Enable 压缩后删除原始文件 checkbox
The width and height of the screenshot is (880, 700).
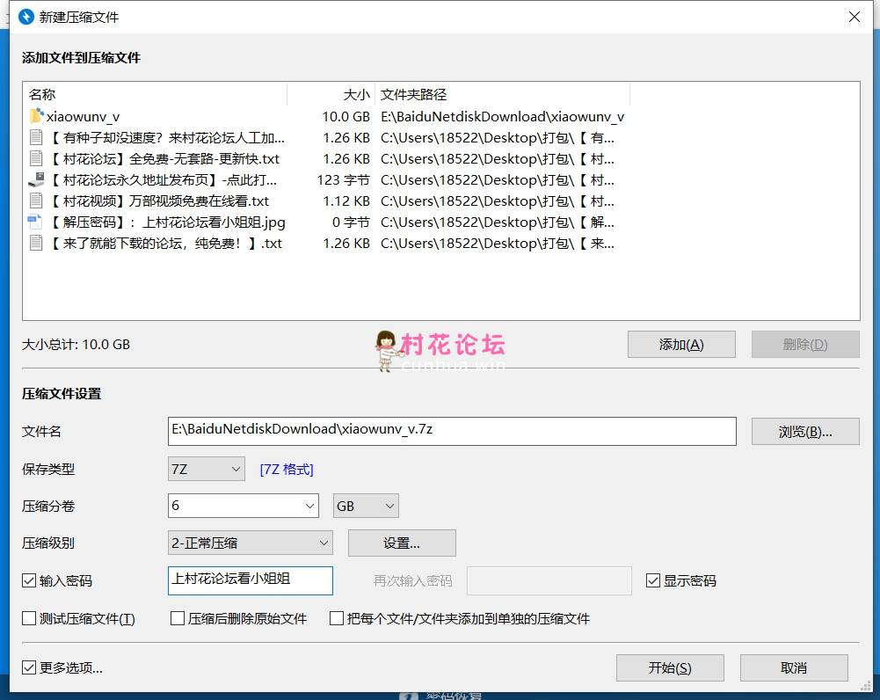click(178, 618)
